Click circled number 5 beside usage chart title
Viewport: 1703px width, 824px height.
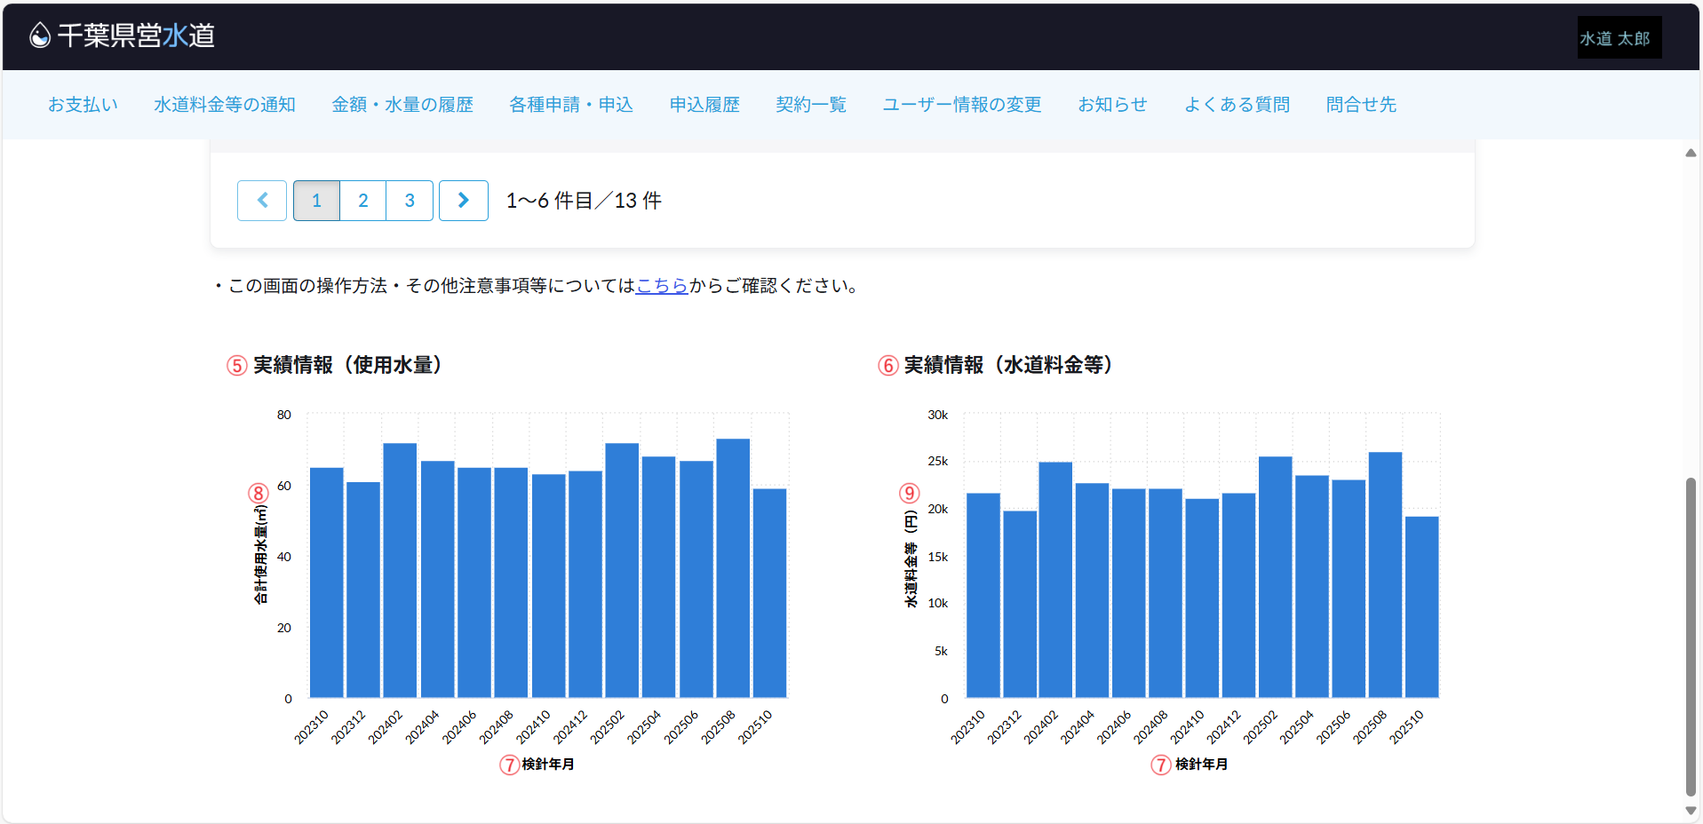(236, 366)
